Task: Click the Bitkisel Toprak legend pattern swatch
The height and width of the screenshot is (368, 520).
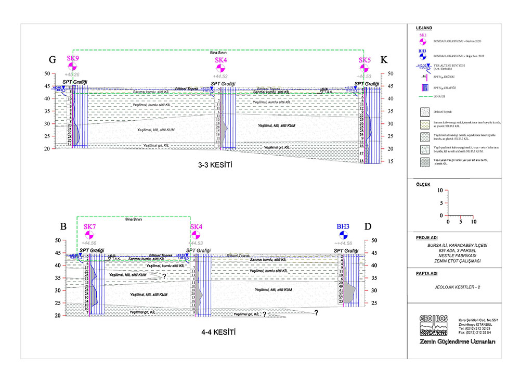Action: (x=425, y=111)
